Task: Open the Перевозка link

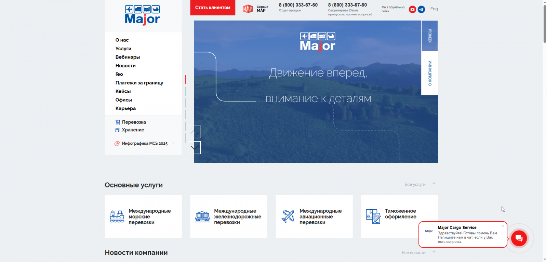Action: point(134,122)
